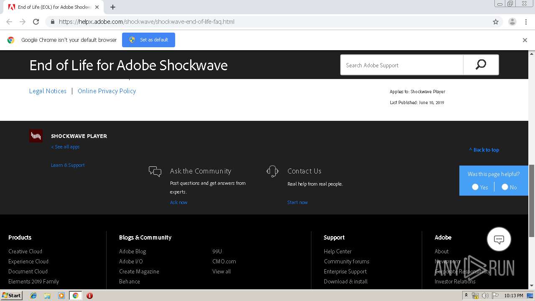Click the scrollbar up arrow

coord(532,54)
